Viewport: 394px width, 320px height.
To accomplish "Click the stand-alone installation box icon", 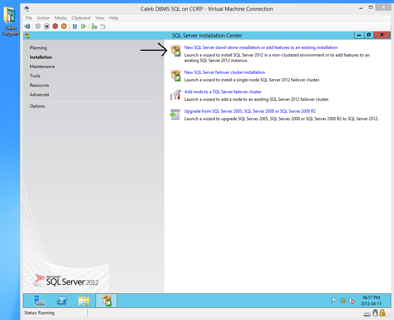I will click(175, 50).
